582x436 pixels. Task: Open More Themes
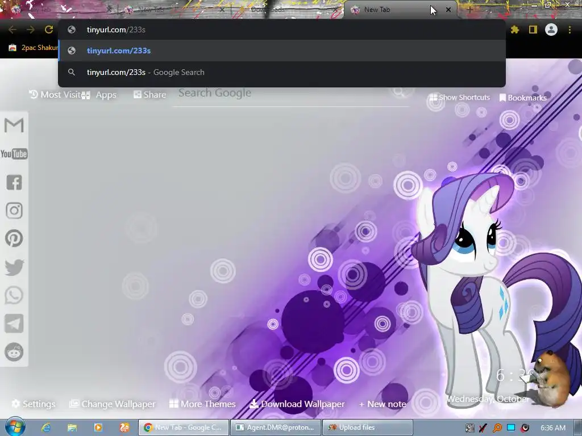pos(202,404)
